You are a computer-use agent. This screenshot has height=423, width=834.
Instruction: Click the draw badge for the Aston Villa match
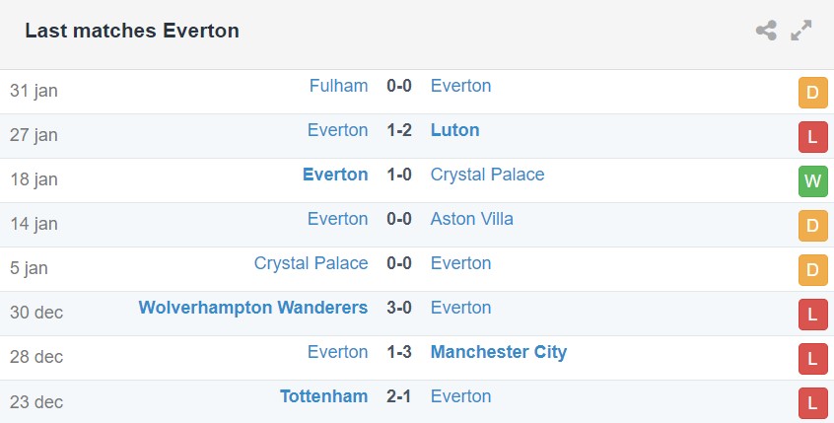(x=812, y=226)
